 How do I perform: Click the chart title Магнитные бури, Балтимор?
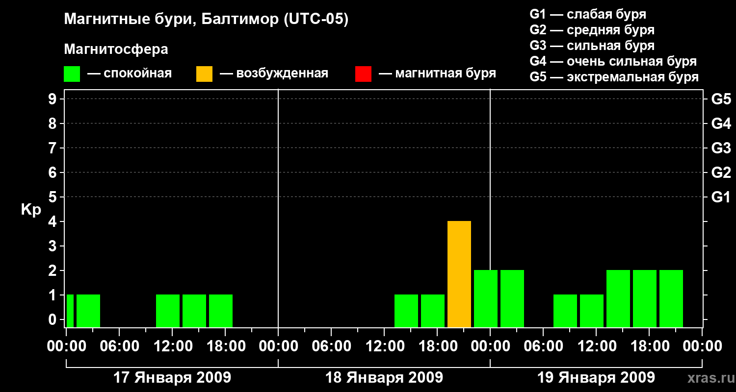pyautogui.click(x=206, y=20)
